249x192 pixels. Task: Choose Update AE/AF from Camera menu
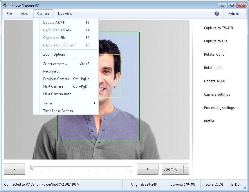click(x=54, y=23)
